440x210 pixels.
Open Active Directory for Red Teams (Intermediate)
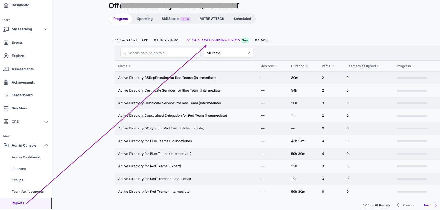pos(277,192)
